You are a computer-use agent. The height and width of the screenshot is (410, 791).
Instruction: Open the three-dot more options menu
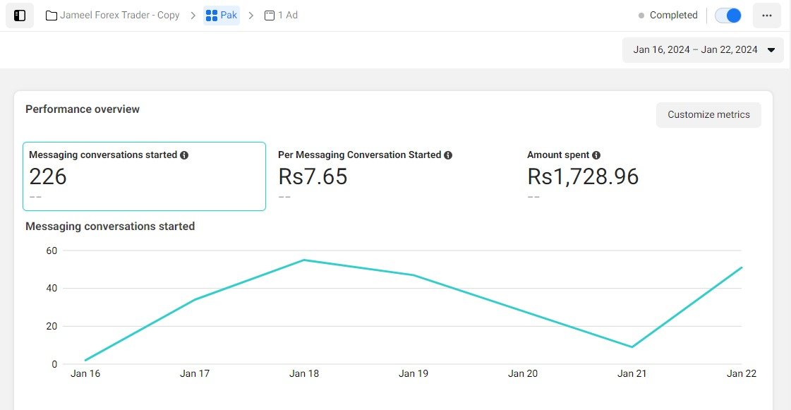[766, 16]
